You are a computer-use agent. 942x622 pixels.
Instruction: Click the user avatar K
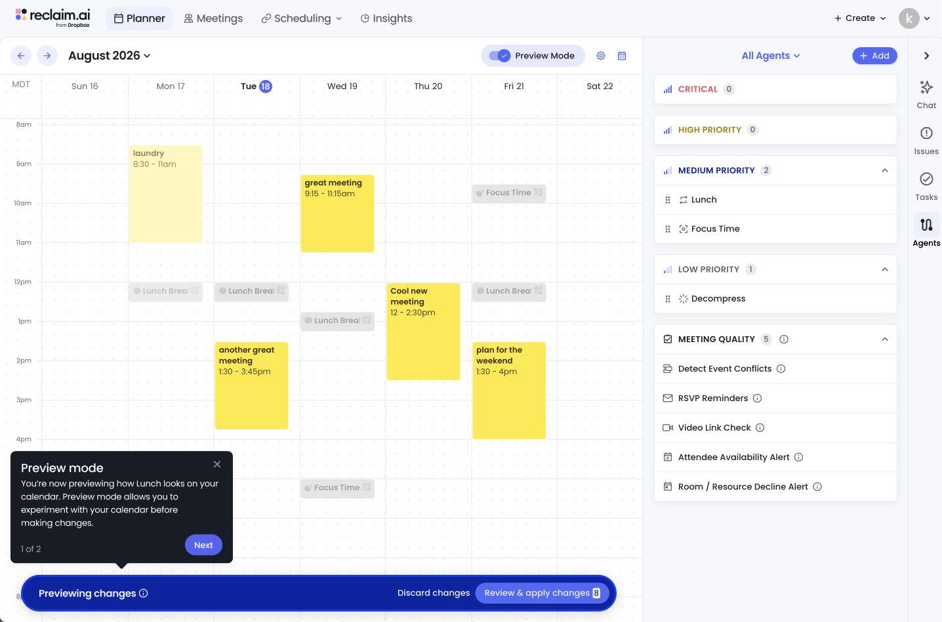pyautogui.click(x=909, y=18)
